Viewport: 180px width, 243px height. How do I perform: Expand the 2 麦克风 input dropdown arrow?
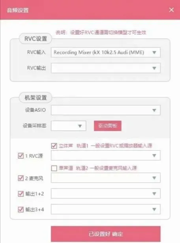[x=154, y=178]
